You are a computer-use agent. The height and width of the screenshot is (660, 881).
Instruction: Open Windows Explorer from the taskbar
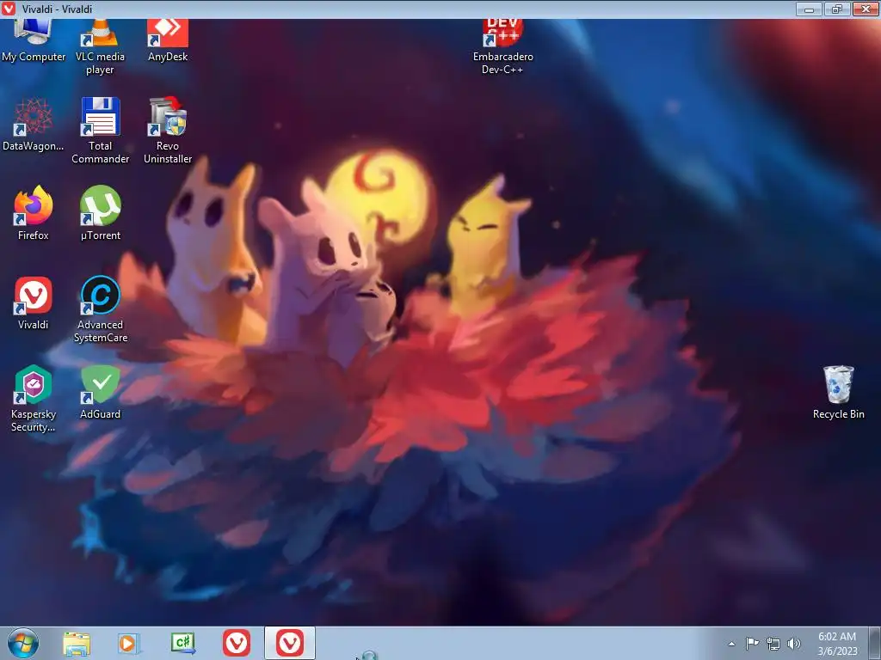77,644
